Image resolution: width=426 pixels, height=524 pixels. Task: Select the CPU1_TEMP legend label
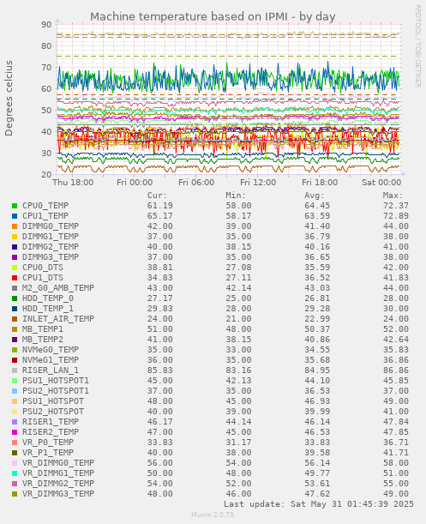pos(45,216)
